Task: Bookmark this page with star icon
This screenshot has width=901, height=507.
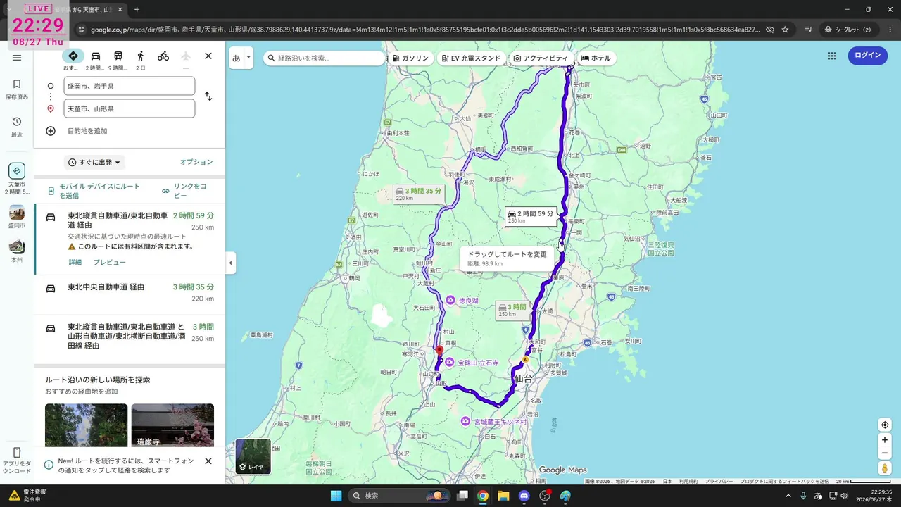Action: point(785,30)
